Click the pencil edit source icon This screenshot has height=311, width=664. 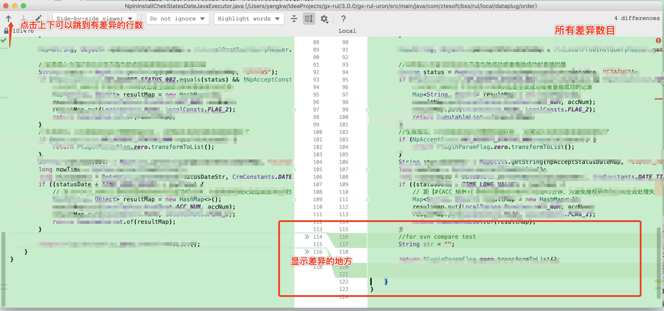38,19
